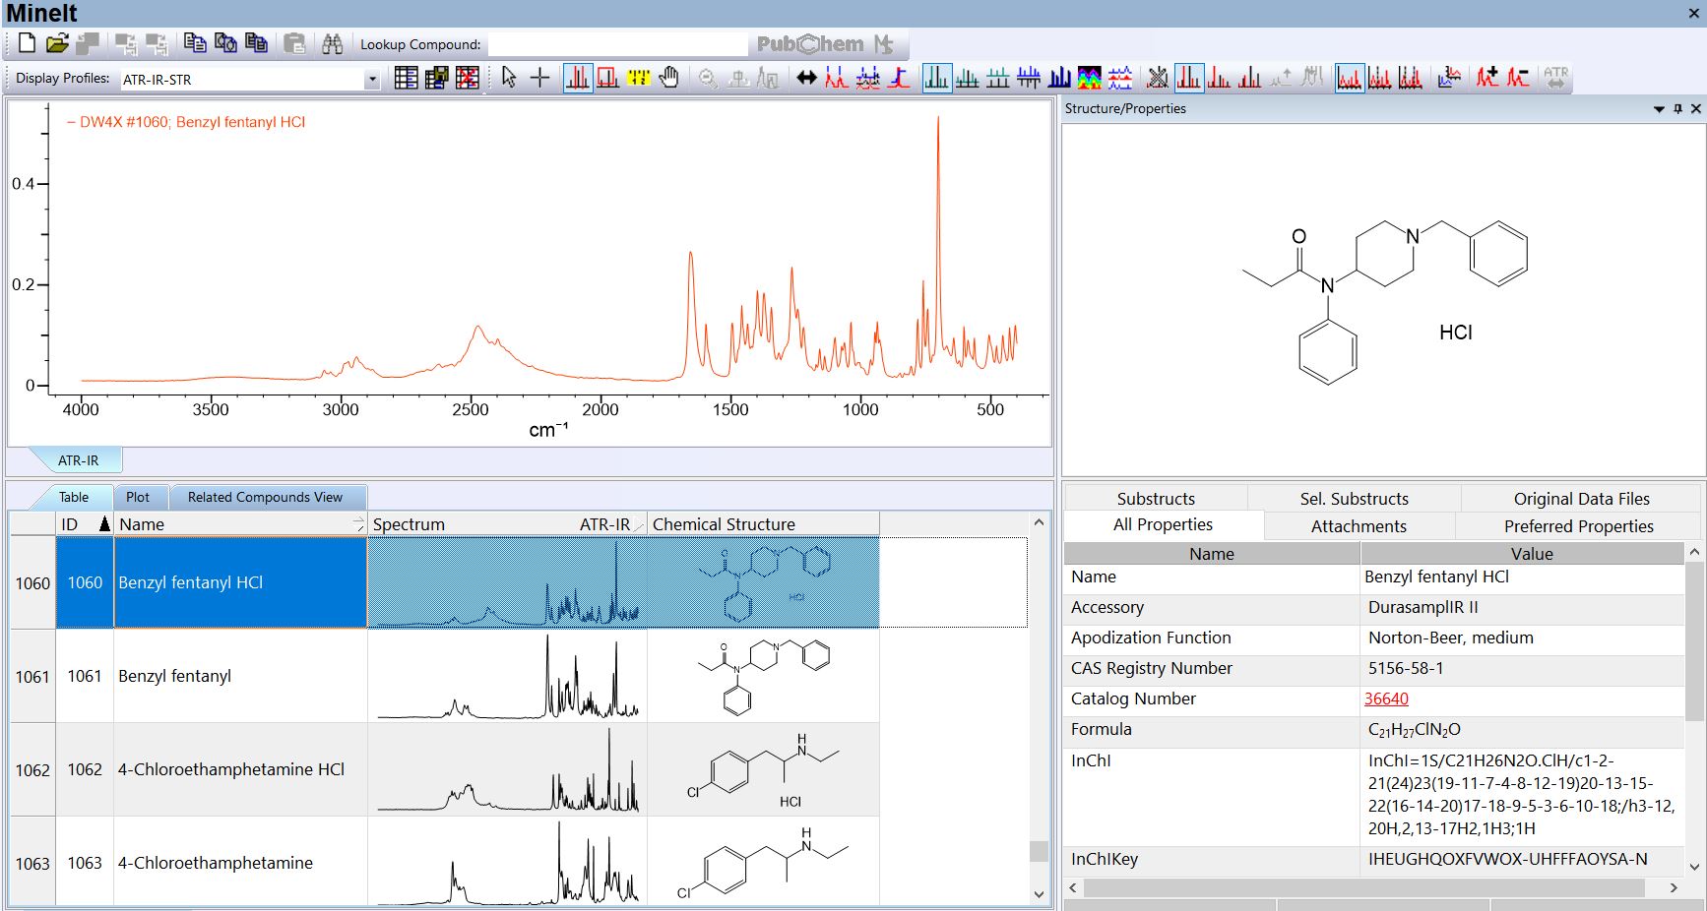Click the ID column sort arrow
Image resolution: width=1707 pixels, height=911 pixels.
coord(104,524)
